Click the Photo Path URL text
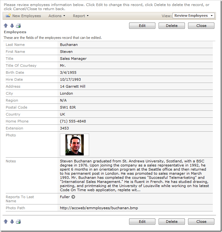The image size is (222, 232). (99, 208)
